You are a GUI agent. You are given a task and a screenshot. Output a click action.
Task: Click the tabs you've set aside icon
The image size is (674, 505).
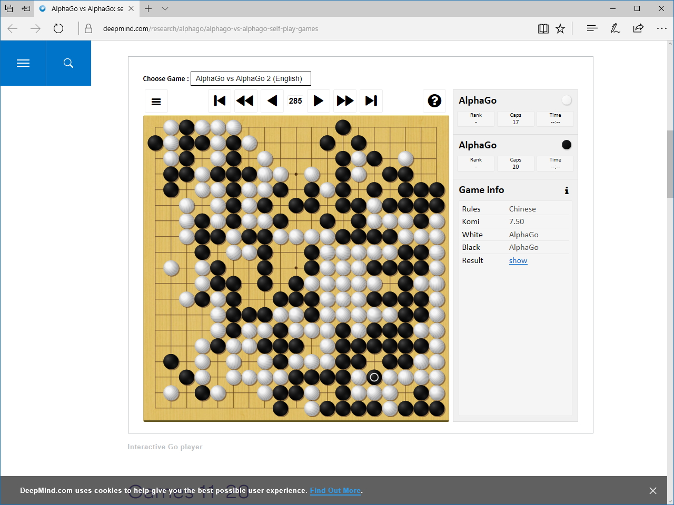pos(9,8)
